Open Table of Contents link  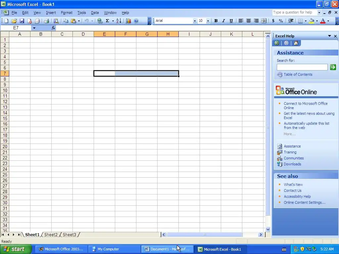(x=298, y=74)
